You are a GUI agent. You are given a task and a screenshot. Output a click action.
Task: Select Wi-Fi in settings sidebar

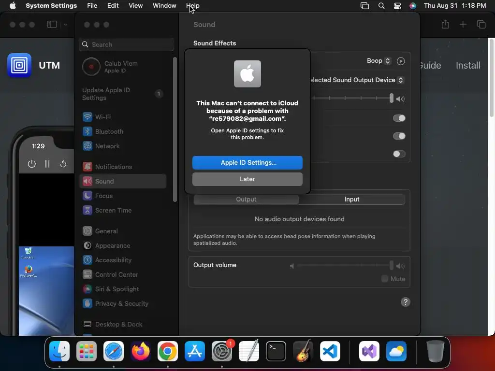(123, 117)
